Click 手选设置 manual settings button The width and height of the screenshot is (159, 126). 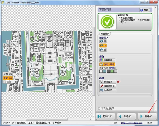tap(108, 90)
